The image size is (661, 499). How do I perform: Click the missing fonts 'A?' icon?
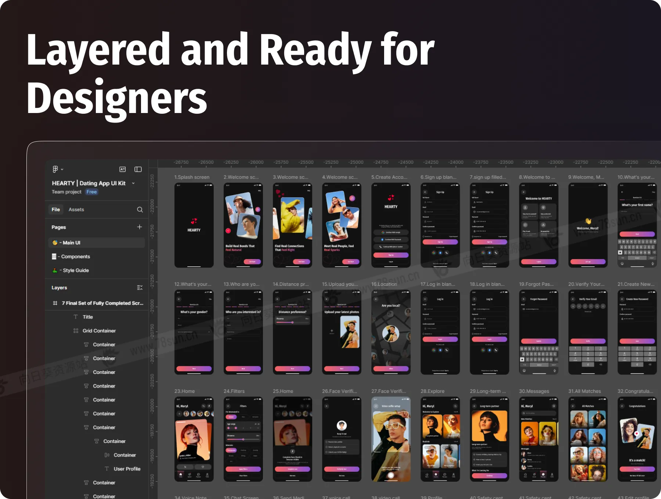123,169
